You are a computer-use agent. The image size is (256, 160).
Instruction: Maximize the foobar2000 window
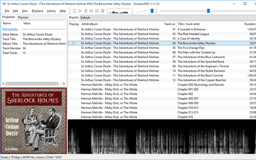(x=245, y=4)
